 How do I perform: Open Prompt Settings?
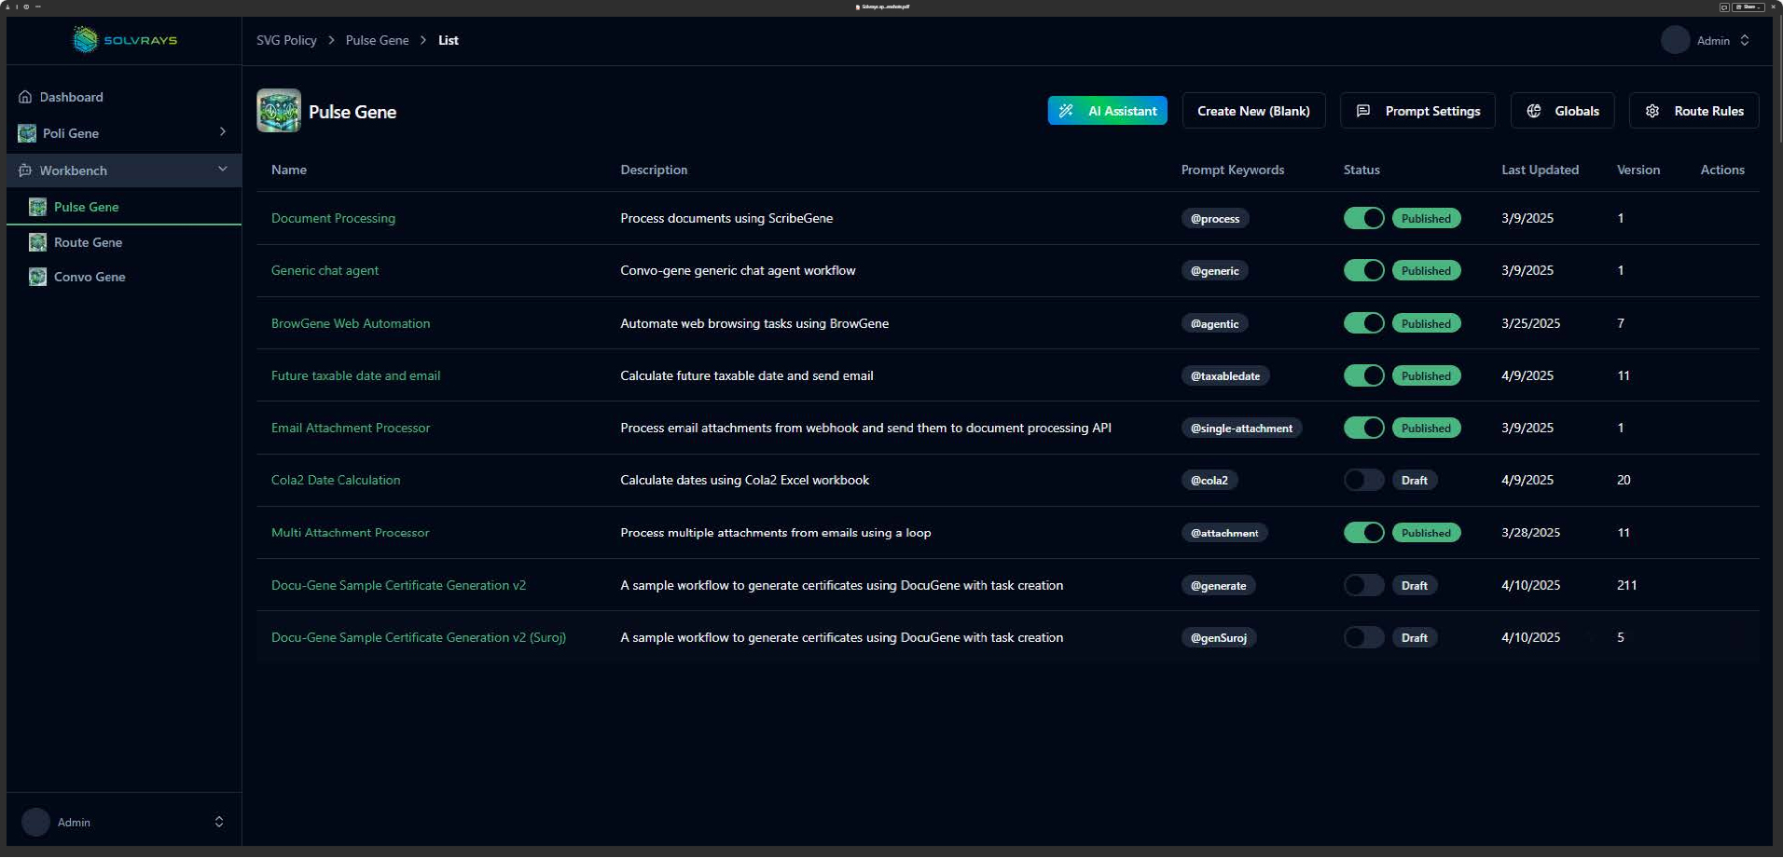[x=1417, y=111]
